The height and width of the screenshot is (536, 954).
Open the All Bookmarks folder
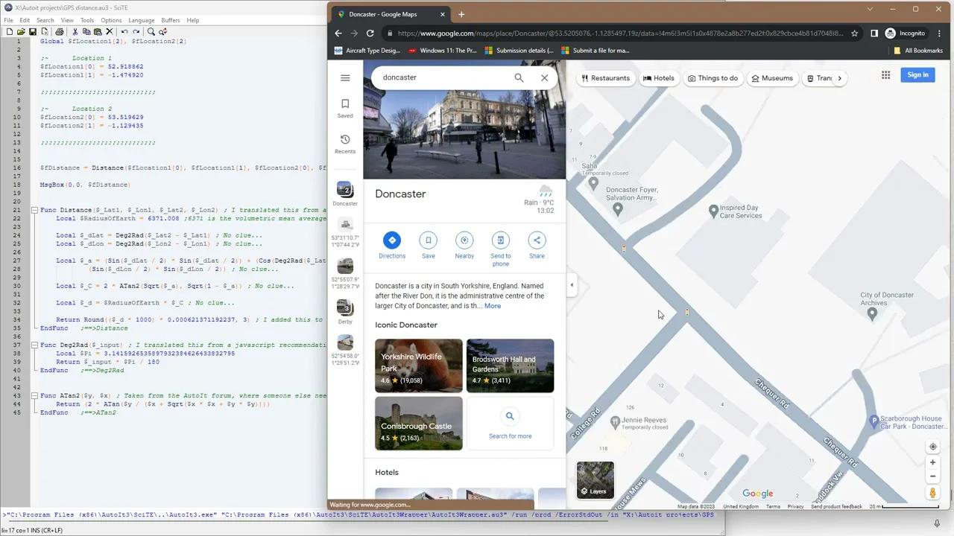[918, 51]
